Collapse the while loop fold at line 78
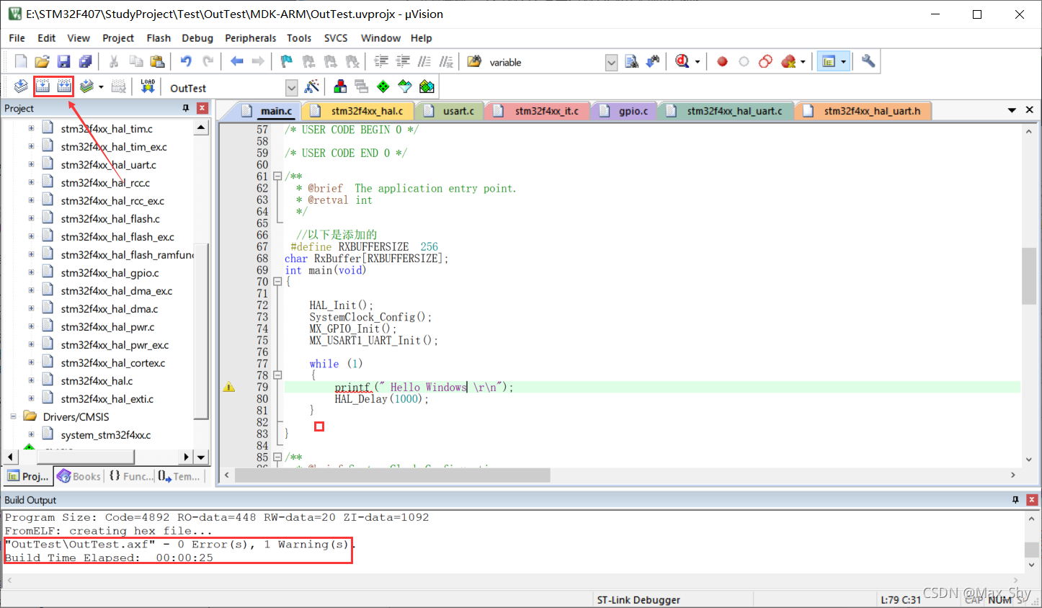This screenshot has width=1042, height=608. click(277, 375)
